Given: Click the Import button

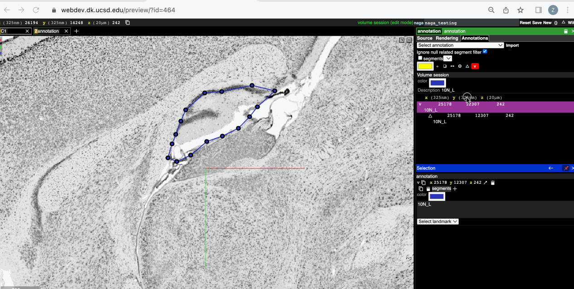Looking at the screenshot, I should pos(512,45).
